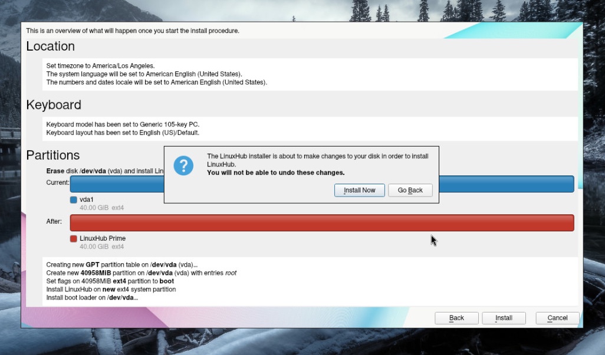
Task: Click the Generic 105-key PC keyboard model line
Action: point(123,124)
